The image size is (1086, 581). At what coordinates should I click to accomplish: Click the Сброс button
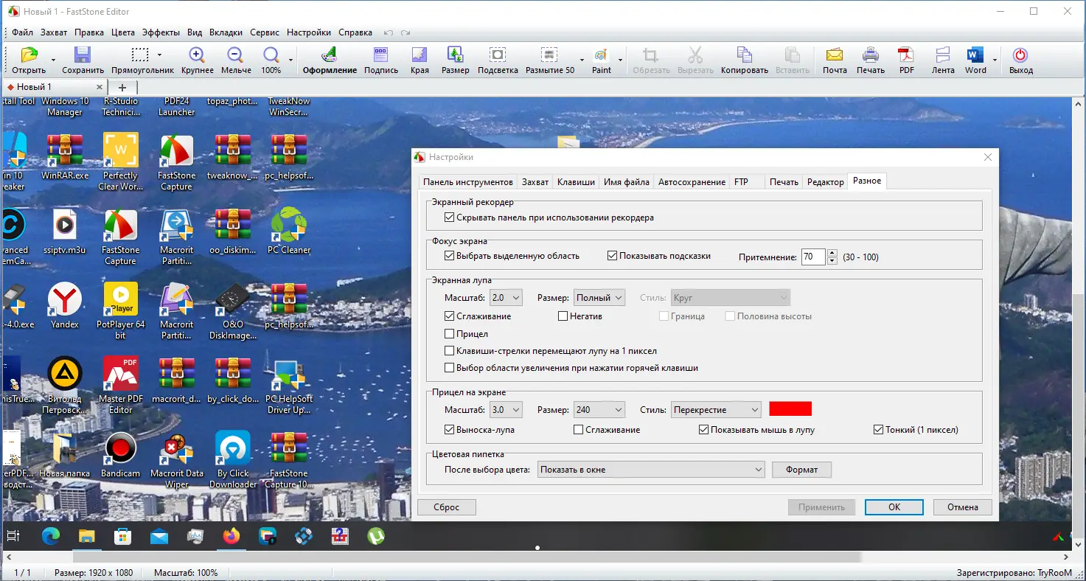point(447,507)
